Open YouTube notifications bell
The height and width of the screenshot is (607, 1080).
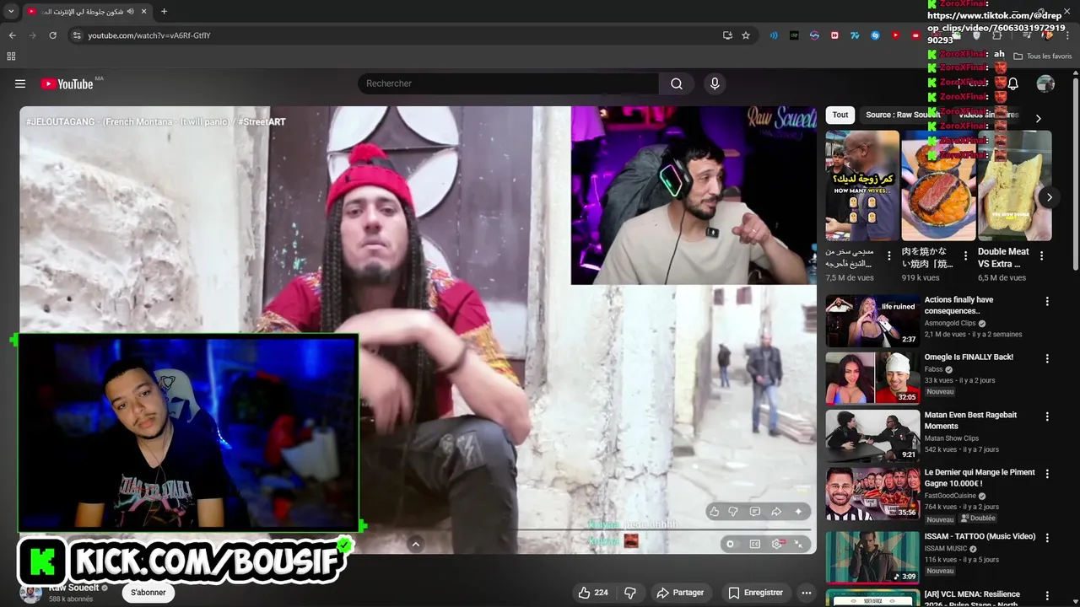pos(1012,83)
